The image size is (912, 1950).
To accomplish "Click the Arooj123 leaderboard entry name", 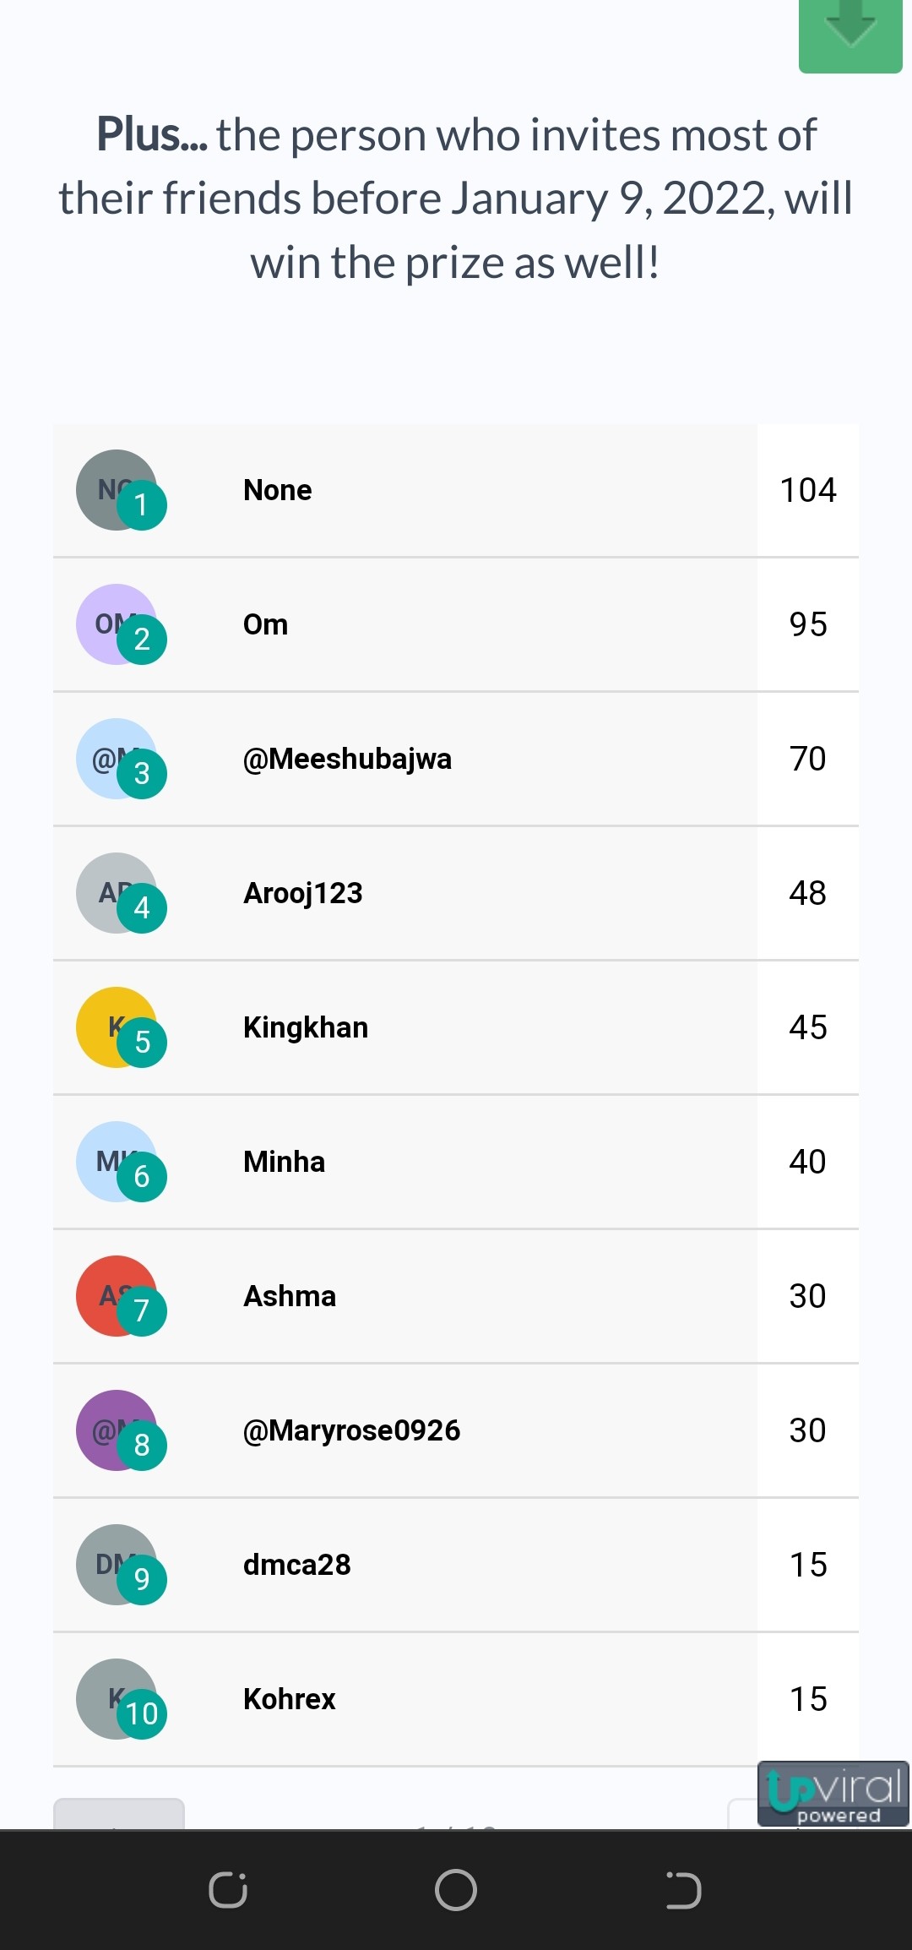I will click(x=303, y=893).
